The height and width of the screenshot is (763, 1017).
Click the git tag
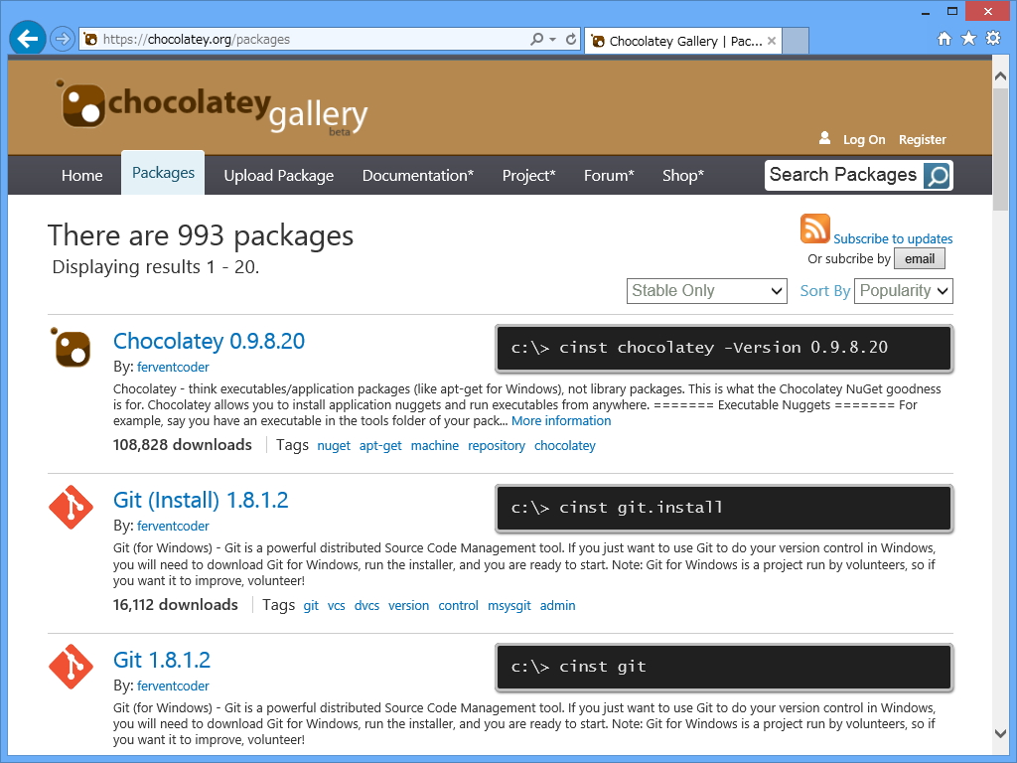click(x=311, y=605)
